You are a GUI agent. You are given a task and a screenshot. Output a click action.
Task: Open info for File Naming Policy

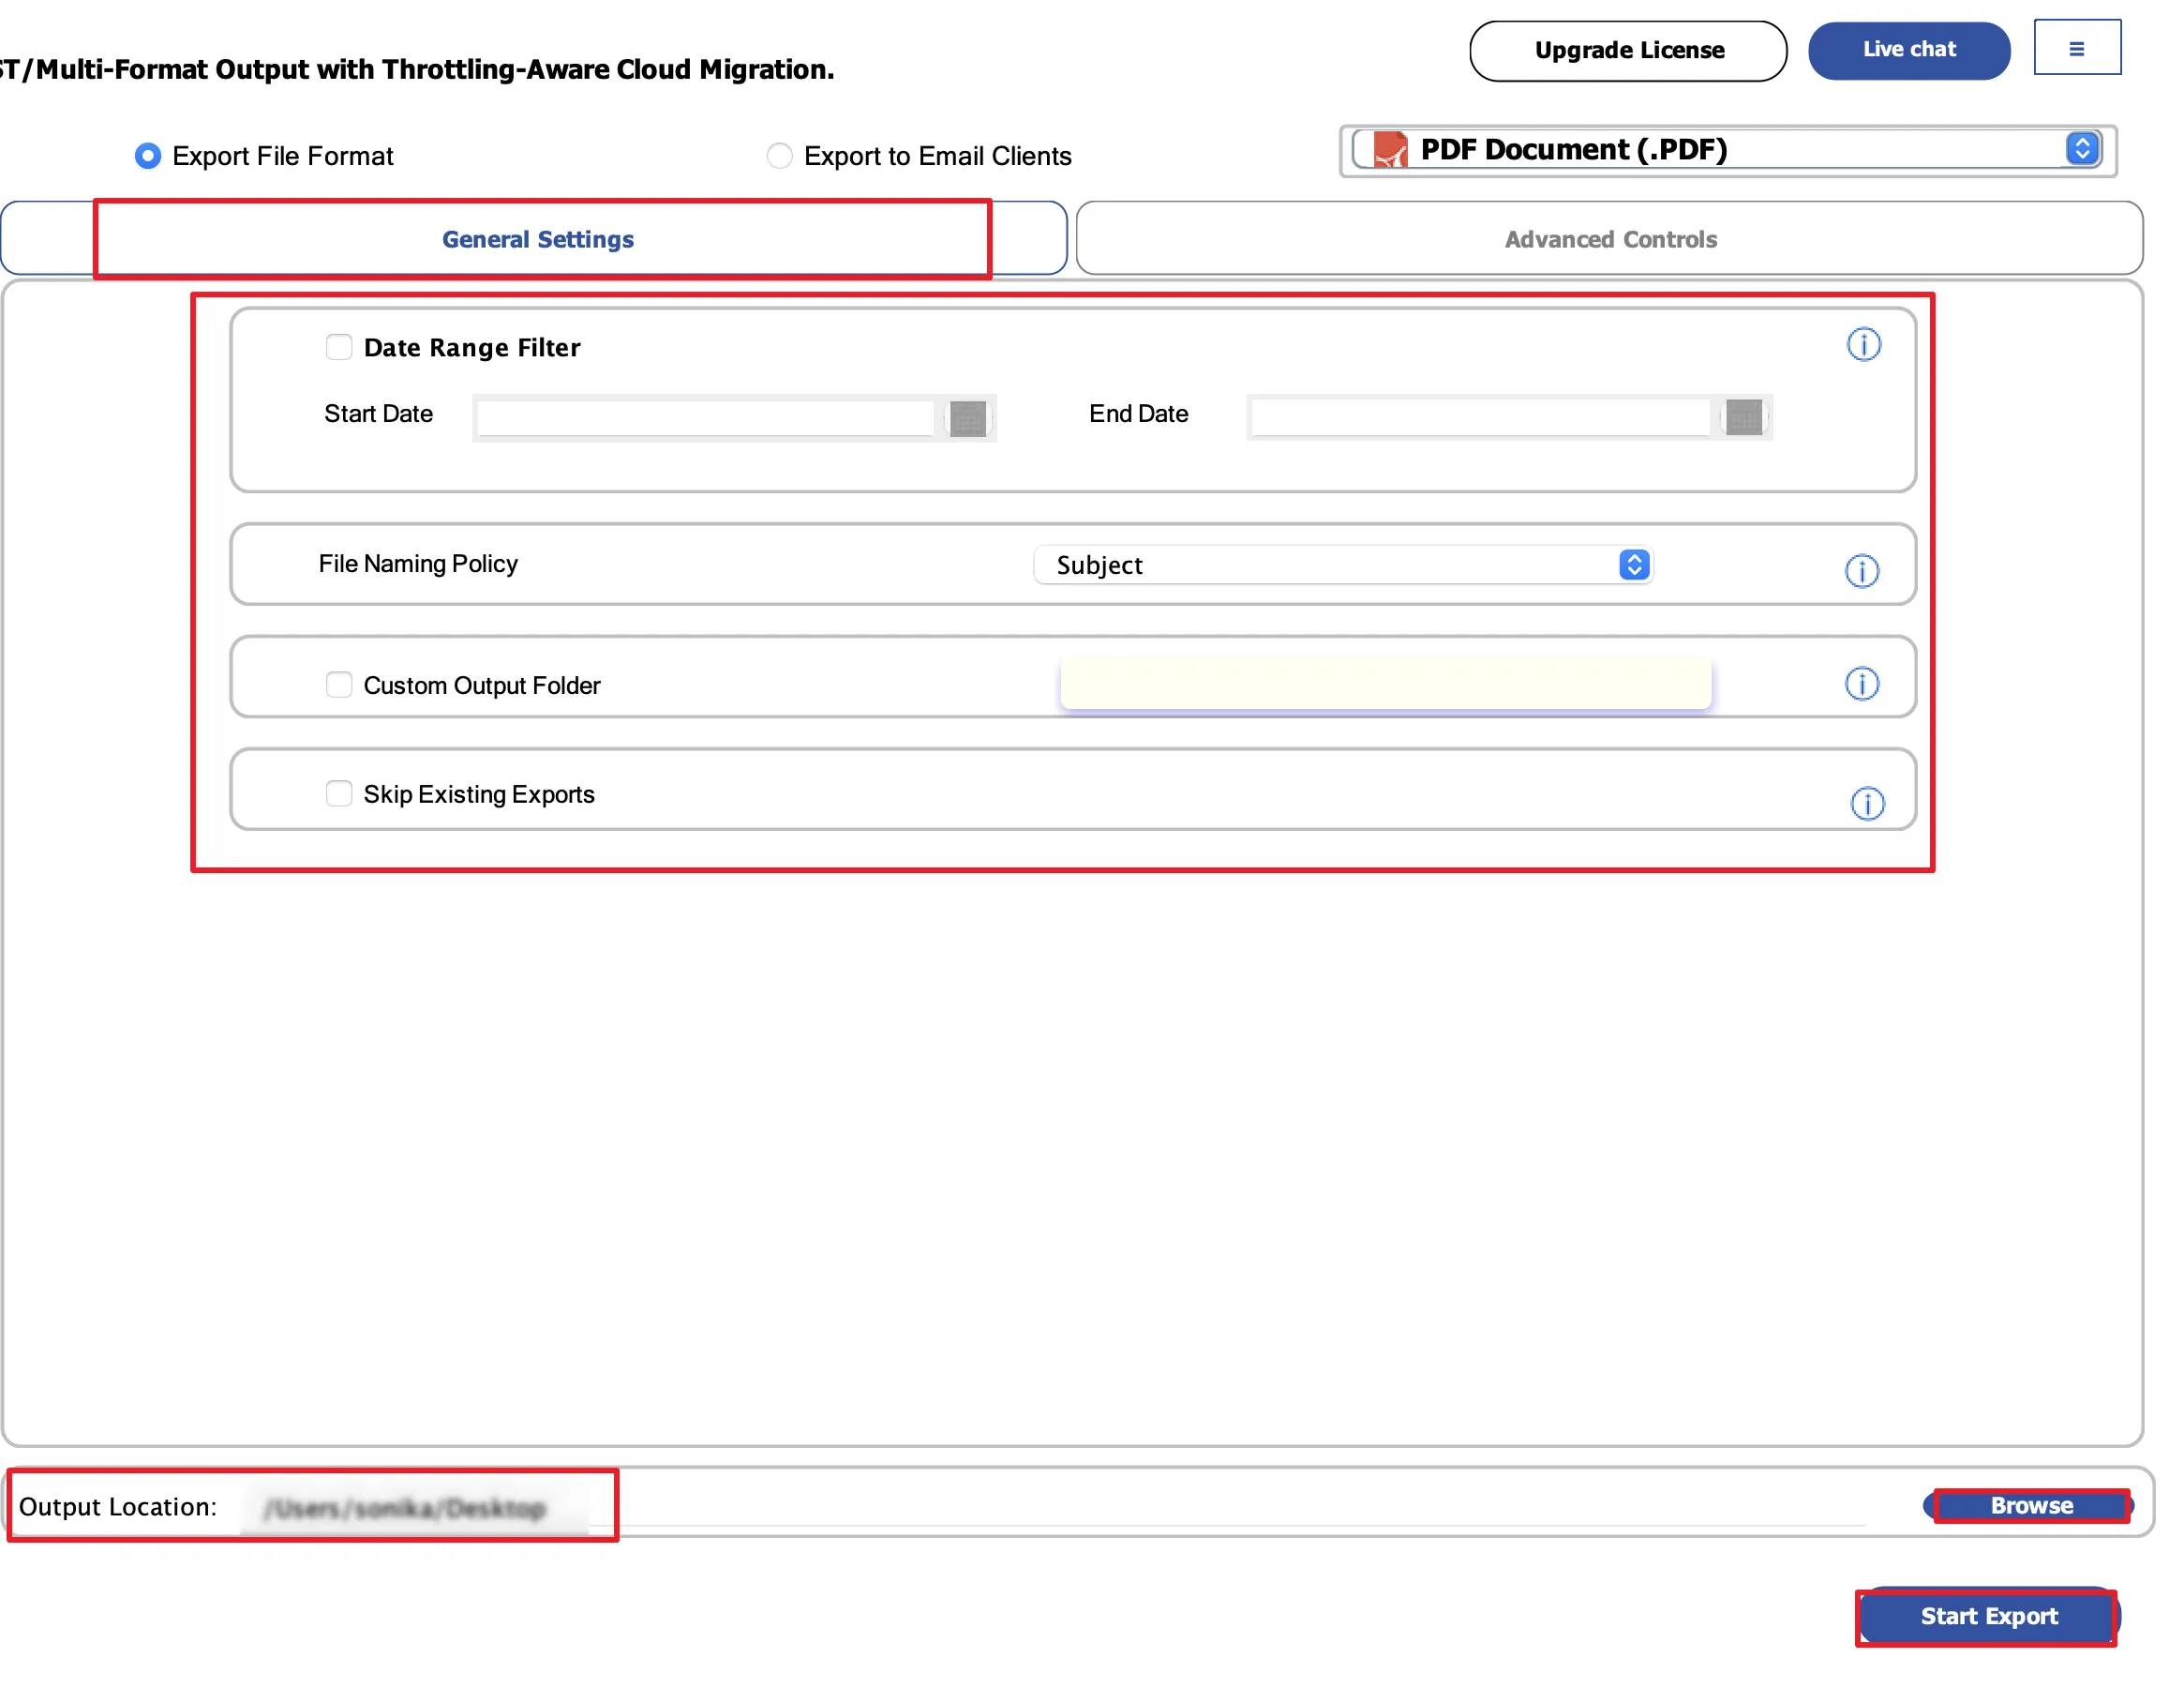(x=1862, y=571)
